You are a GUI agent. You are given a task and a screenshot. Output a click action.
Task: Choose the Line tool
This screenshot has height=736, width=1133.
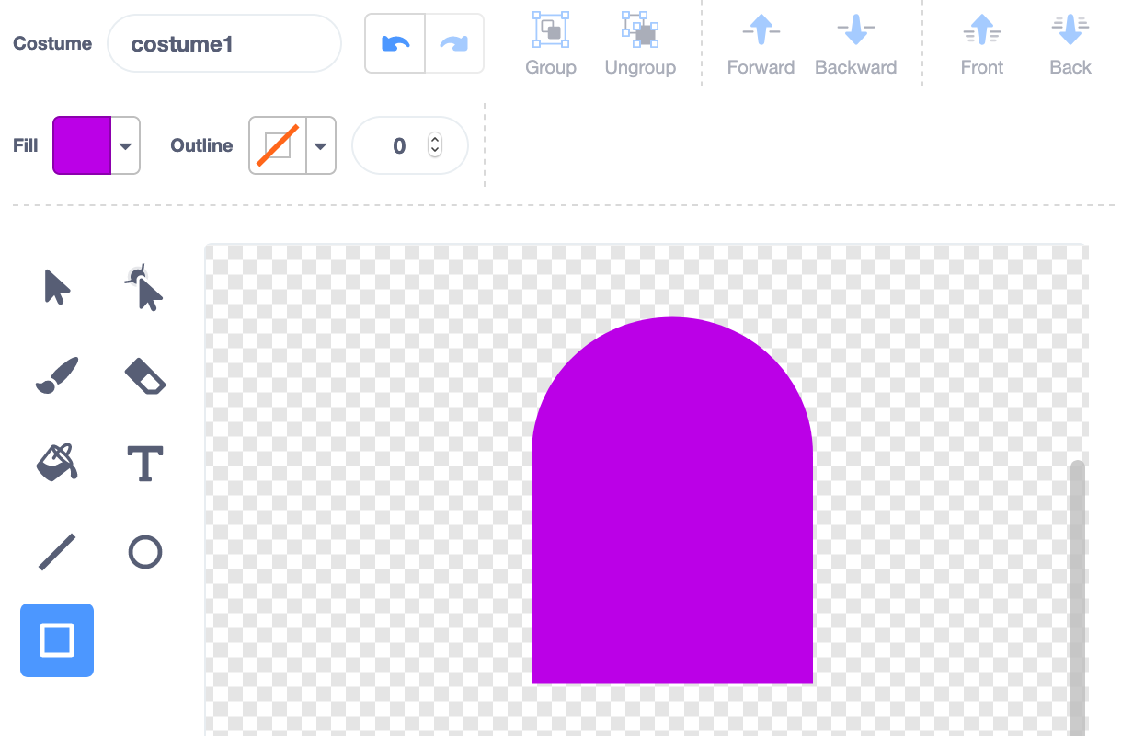(57, 552)
